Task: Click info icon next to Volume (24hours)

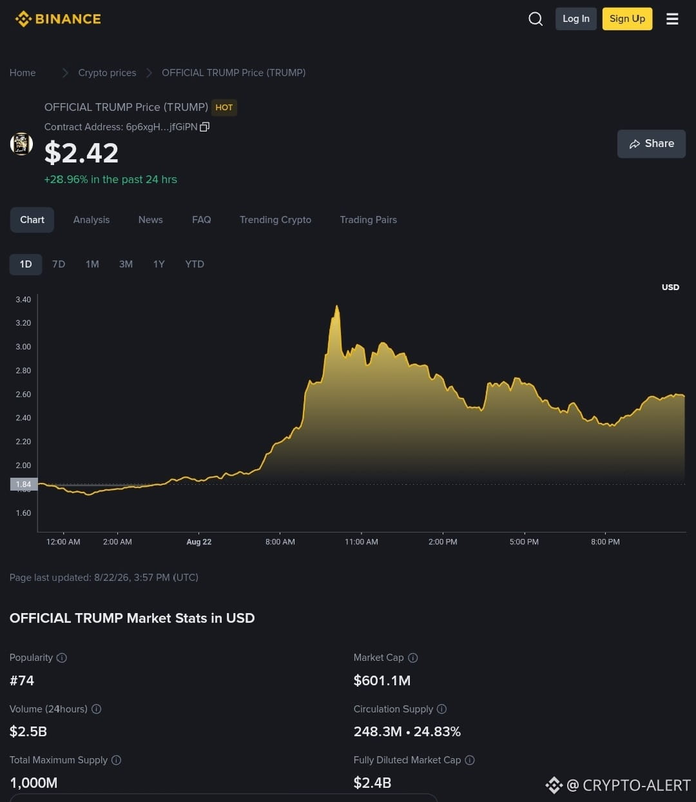Action: point(97,709)
